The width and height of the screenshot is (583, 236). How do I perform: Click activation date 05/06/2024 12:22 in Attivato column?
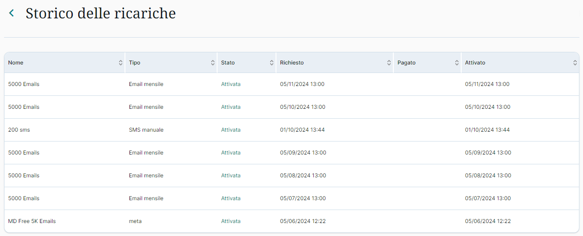coord(488,221)
